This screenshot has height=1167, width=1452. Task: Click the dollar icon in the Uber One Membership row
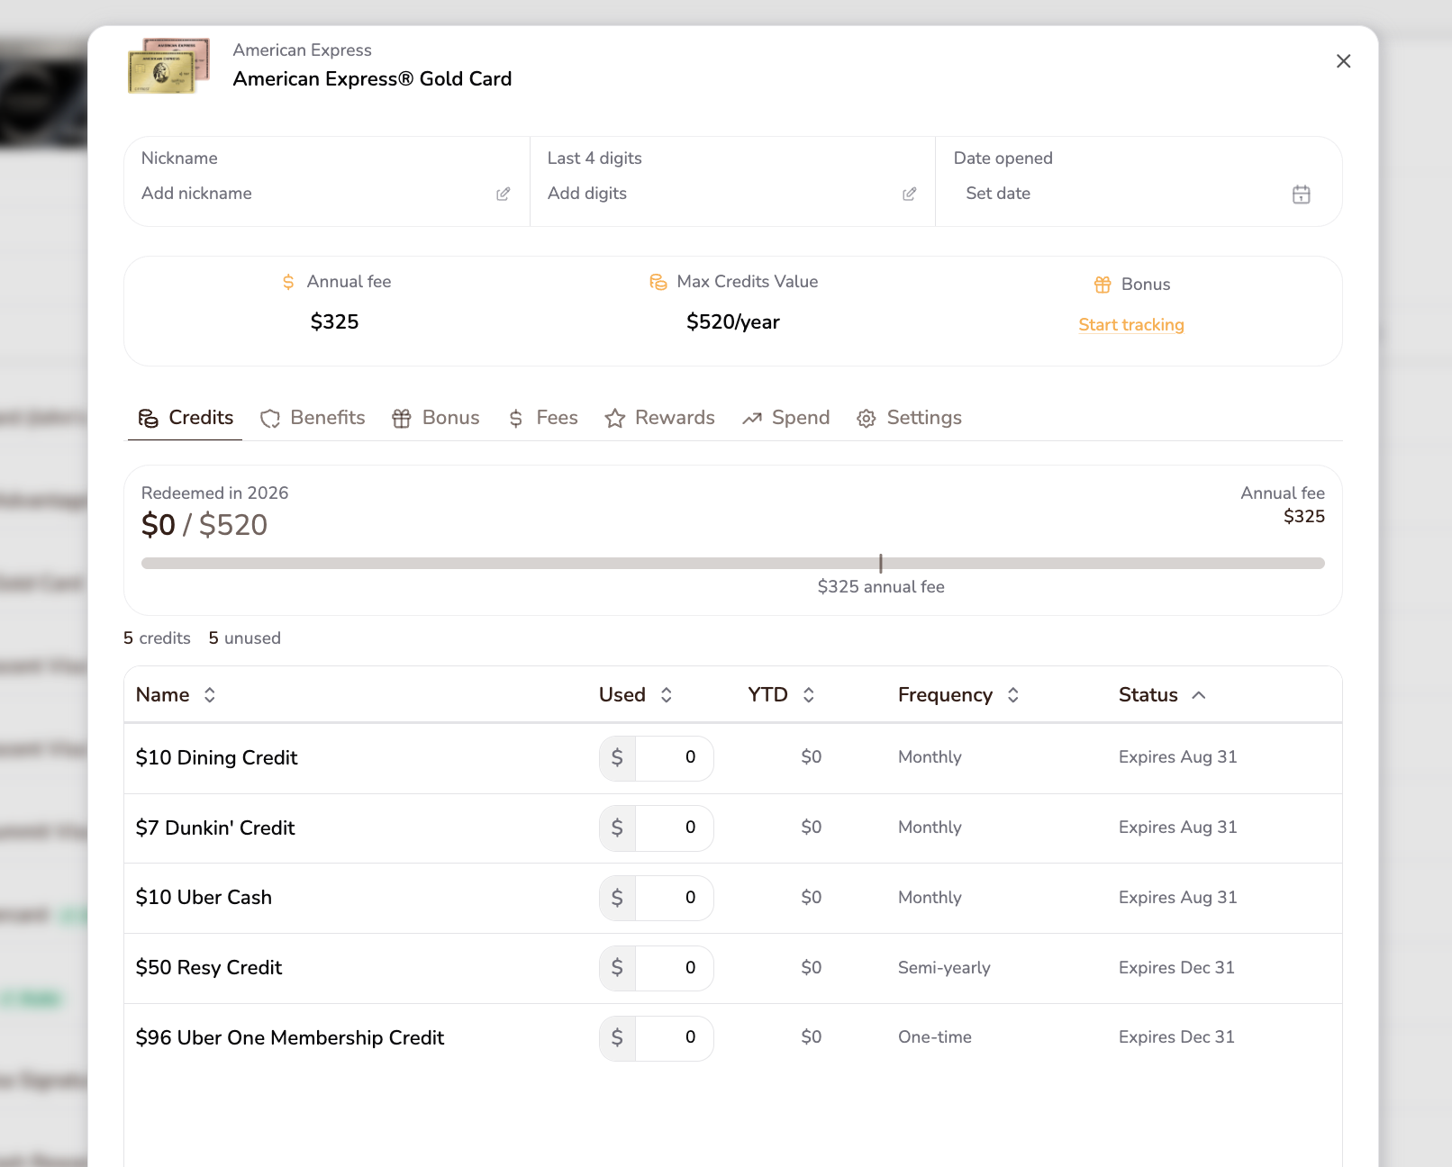617,1038
